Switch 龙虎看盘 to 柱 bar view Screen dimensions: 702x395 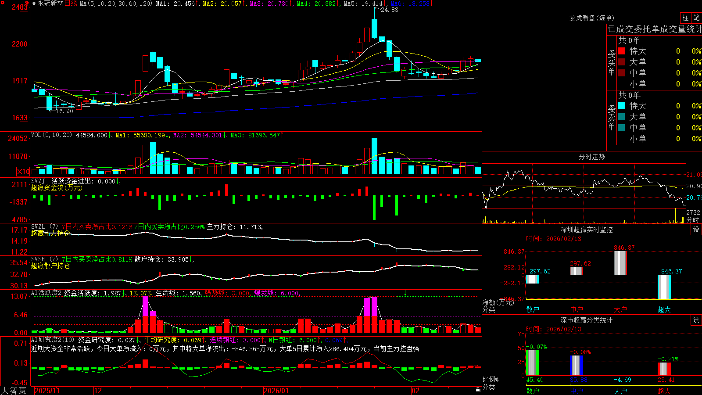click(685, 18)
